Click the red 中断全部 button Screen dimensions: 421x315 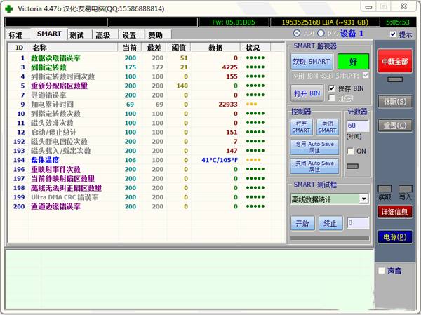coord(395,62)
